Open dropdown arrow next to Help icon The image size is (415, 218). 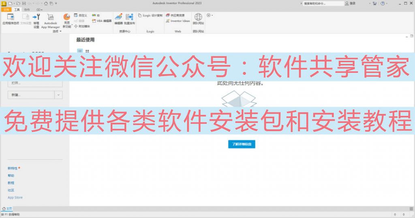pyautogui.click(x=387, y=3)
